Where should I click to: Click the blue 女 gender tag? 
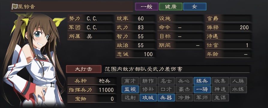pyautogui.click(x=195, y=7)
